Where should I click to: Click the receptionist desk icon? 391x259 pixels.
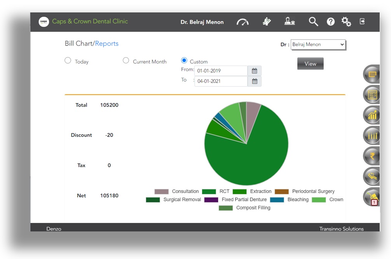click(290, 22)
